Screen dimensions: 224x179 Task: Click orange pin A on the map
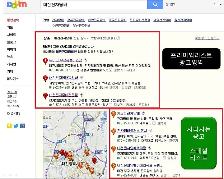click(x=92, y=171)
